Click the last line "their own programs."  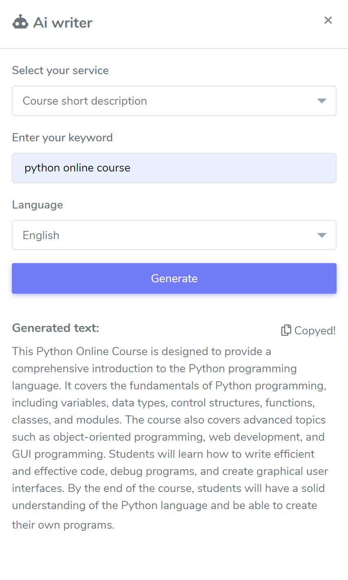click(63, 525)
